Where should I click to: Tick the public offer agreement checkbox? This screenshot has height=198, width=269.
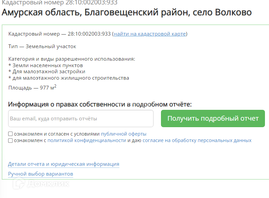click(x=11, y=134)
